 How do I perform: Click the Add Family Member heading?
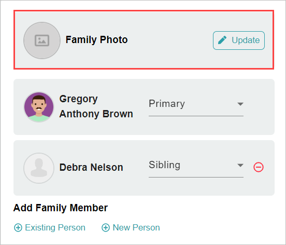(61, 208)
